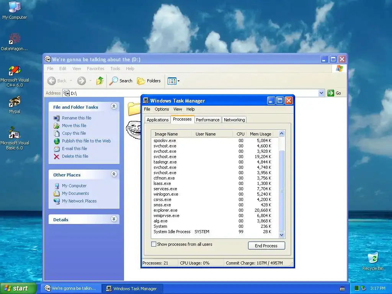Click the Start button

18,289
